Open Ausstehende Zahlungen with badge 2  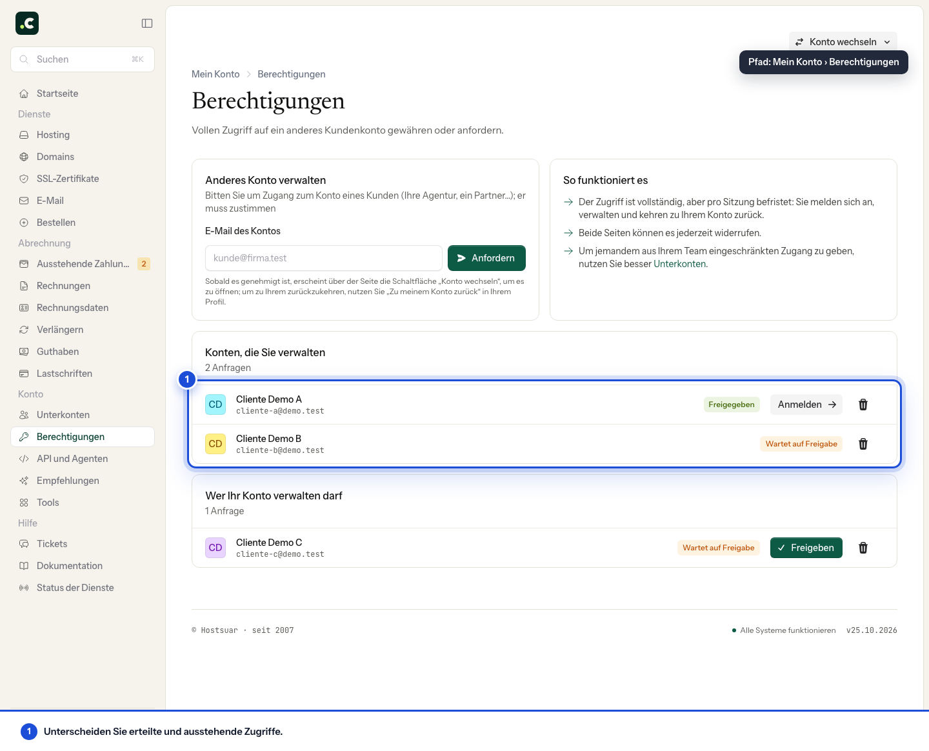83,264
